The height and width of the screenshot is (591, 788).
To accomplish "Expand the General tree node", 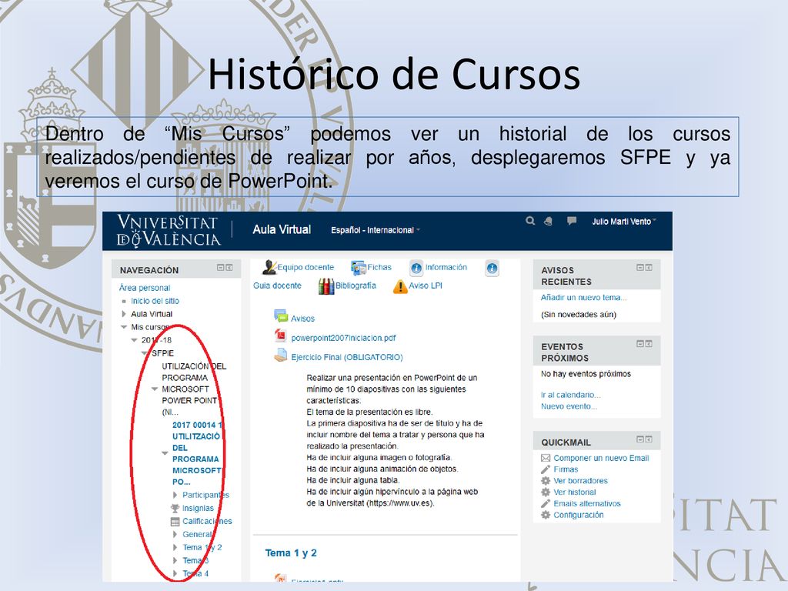I will click(x=175, y=534).
